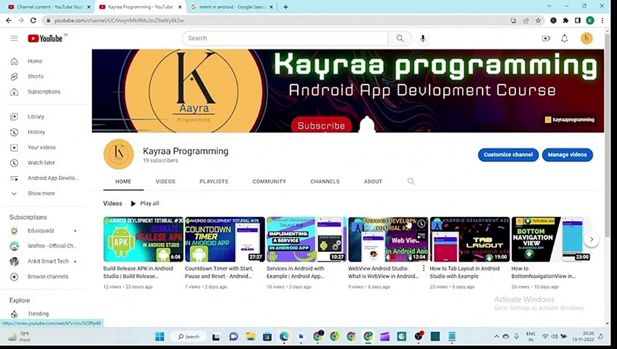Click Play all videos button

coord(145,204)
